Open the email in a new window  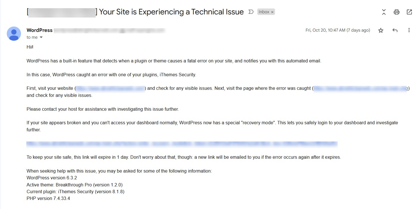[x=409, y=12]
